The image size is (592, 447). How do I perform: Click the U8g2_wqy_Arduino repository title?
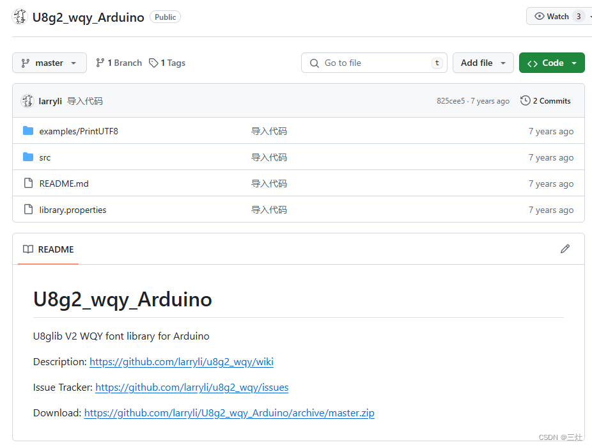click(88, 17)
